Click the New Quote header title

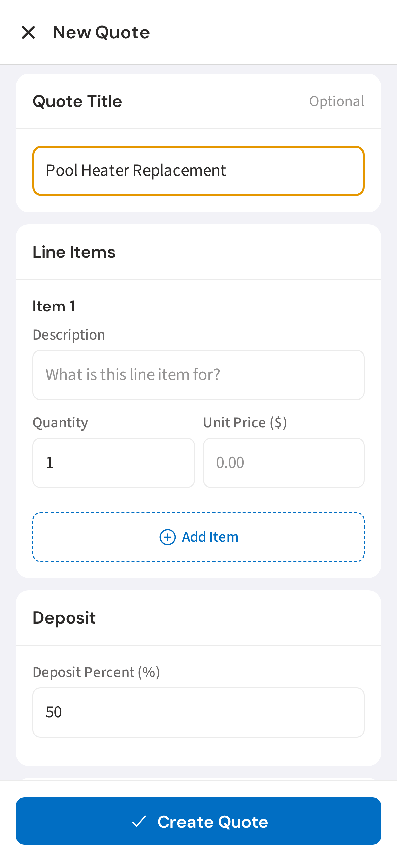(x=101, y=33)
